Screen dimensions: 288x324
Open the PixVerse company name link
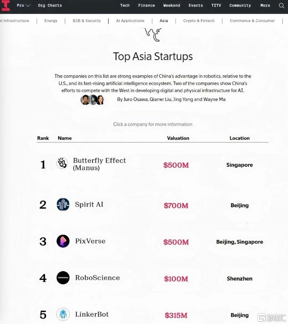[x=90, y=241]
